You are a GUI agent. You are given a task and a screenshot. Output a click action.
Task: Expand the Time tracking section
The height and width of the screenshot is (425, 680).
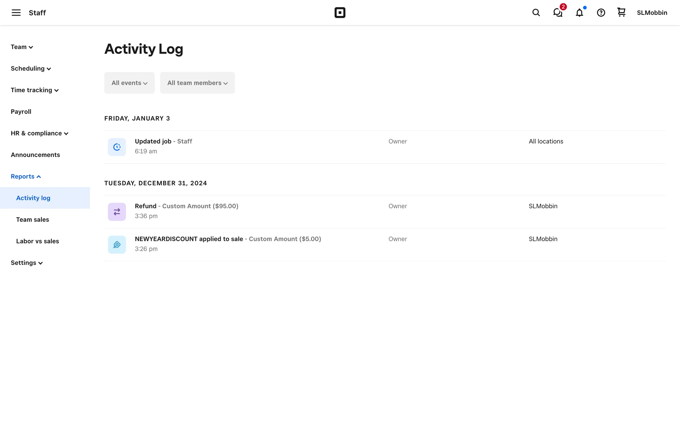(34, 90)
